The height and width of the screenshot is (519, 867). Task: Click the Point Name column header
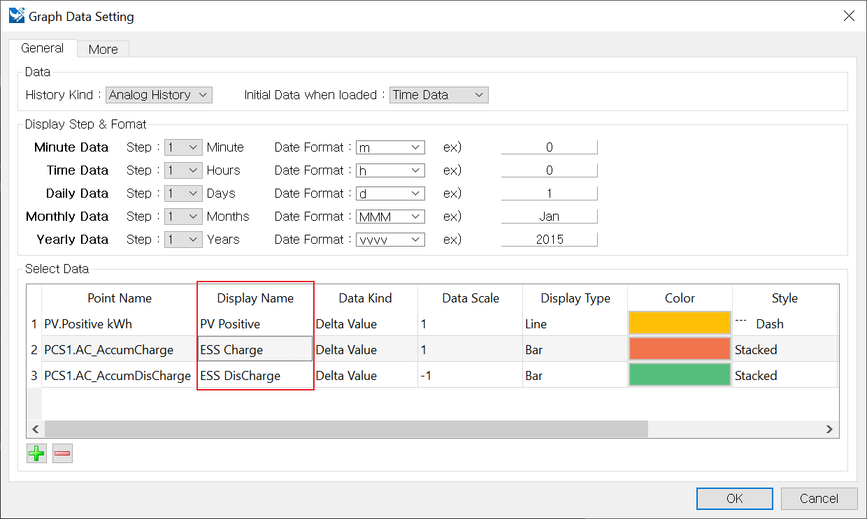(120, 298)
